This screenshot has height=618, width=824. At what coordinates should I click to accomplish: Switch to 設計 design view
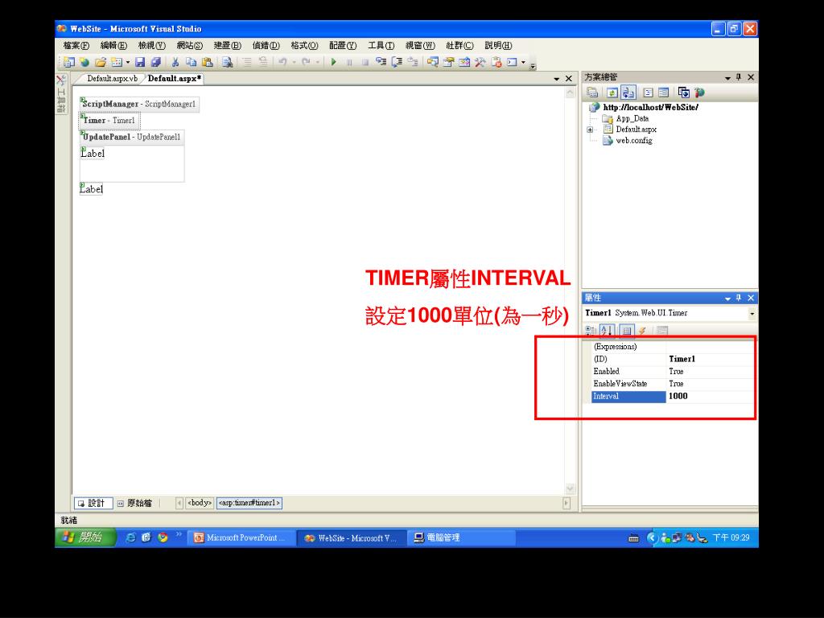pyautogui.click(x=91, y=503)
